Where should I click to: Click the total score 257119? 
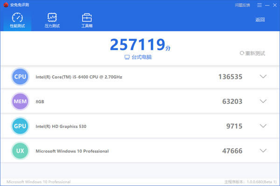coord(138,44)
